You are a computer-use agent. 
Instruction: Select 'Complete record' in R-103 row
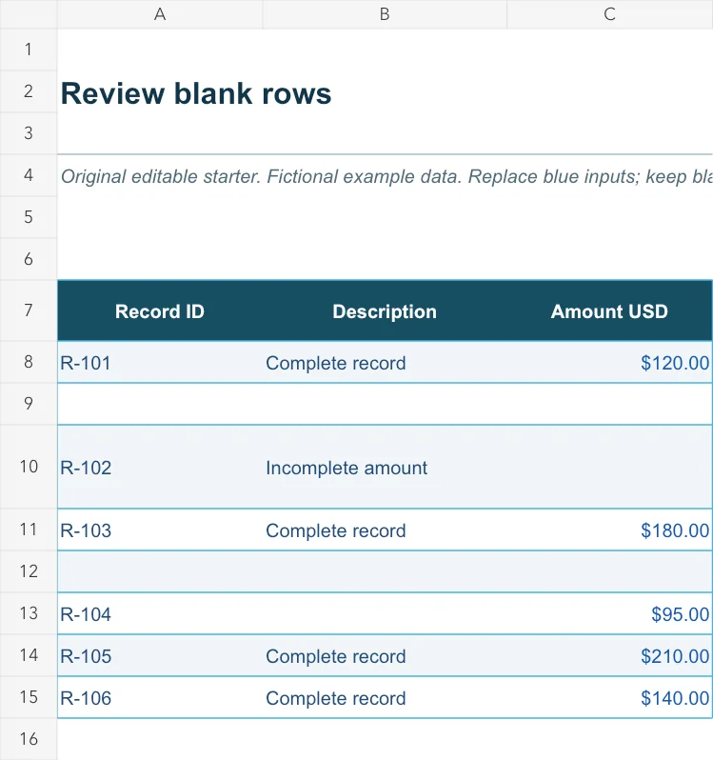tap(385, 530)
